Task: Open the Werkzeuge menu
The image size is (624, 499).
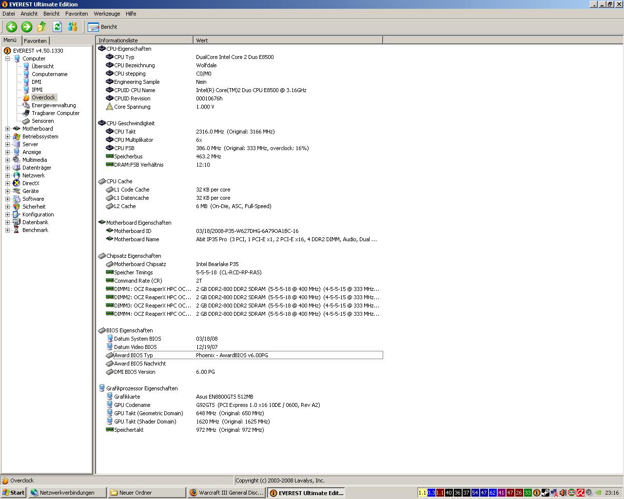Action: click(107, 14)
